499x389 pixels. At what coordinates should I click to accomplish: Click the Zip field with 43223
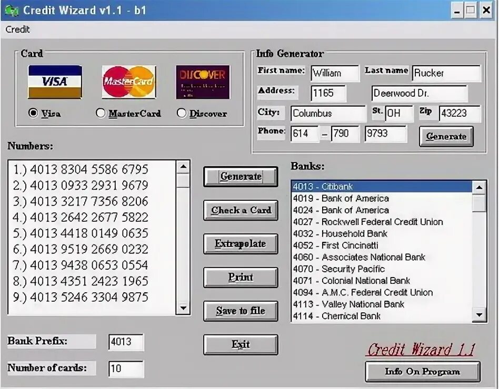(460, 114)
